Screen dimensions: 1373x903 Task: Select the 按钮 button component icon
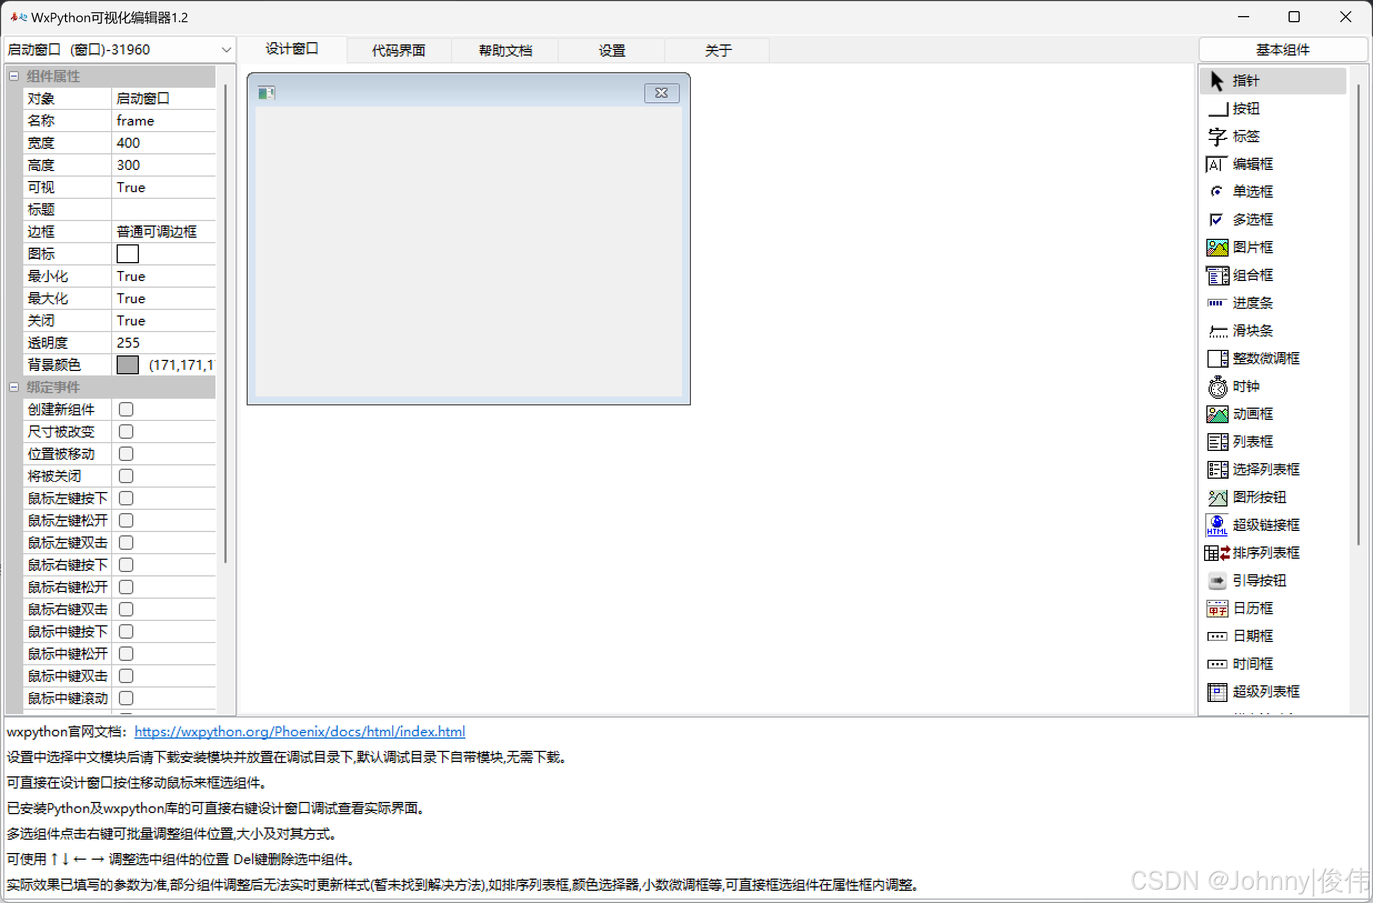[x=1217, y=108]
